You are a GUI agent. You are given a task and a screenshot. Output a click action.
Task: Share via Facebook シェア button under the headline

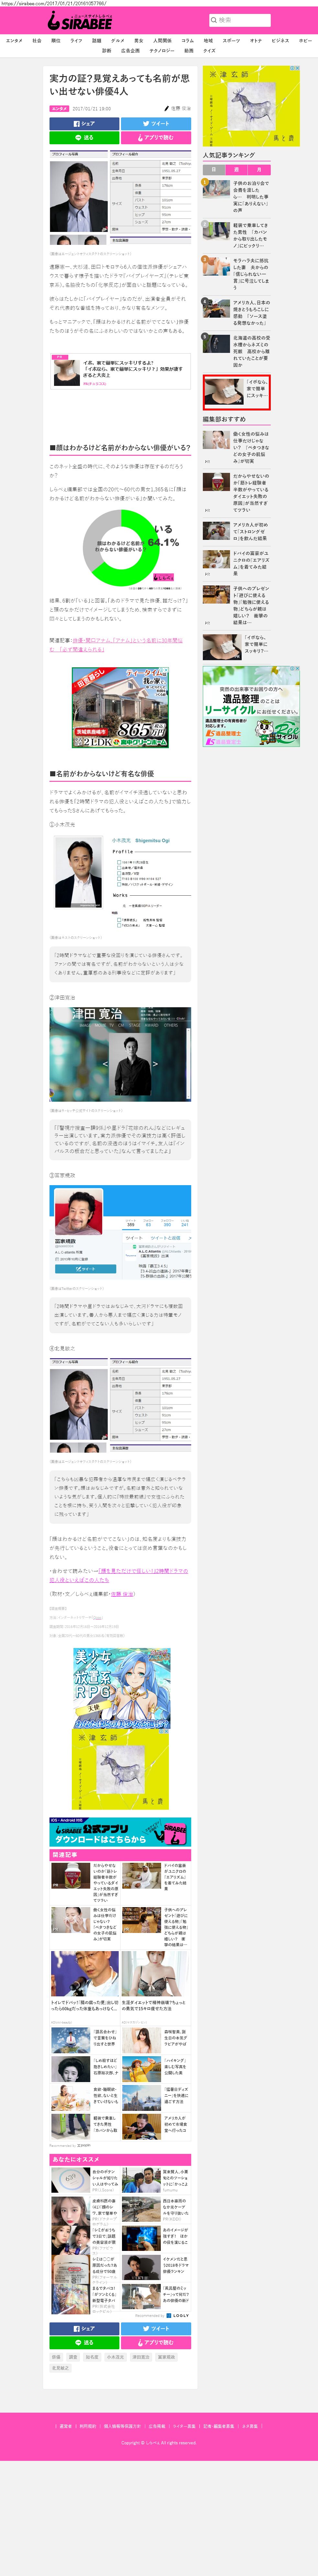click(84, 124)
